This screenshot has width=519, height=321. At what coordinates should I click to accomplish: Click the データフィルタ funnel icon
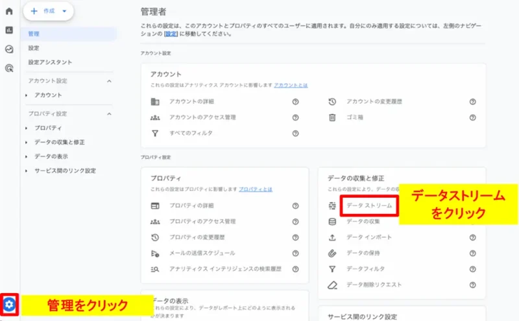point(332,269)
